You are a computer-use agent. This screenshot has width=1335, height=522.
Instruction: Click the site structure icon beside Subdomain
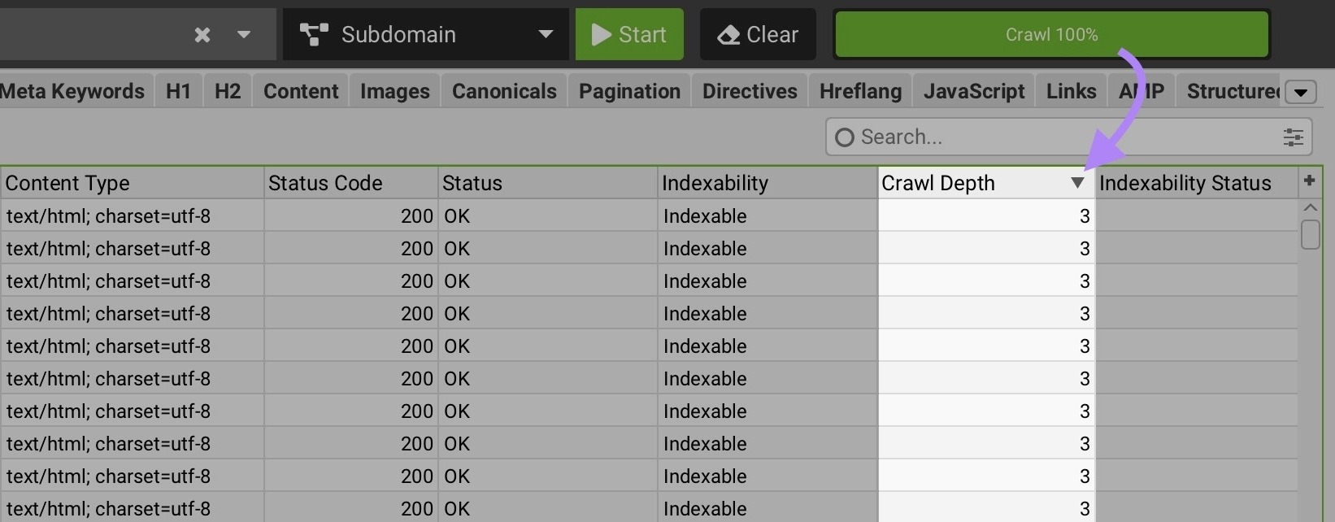pos(314,33)
